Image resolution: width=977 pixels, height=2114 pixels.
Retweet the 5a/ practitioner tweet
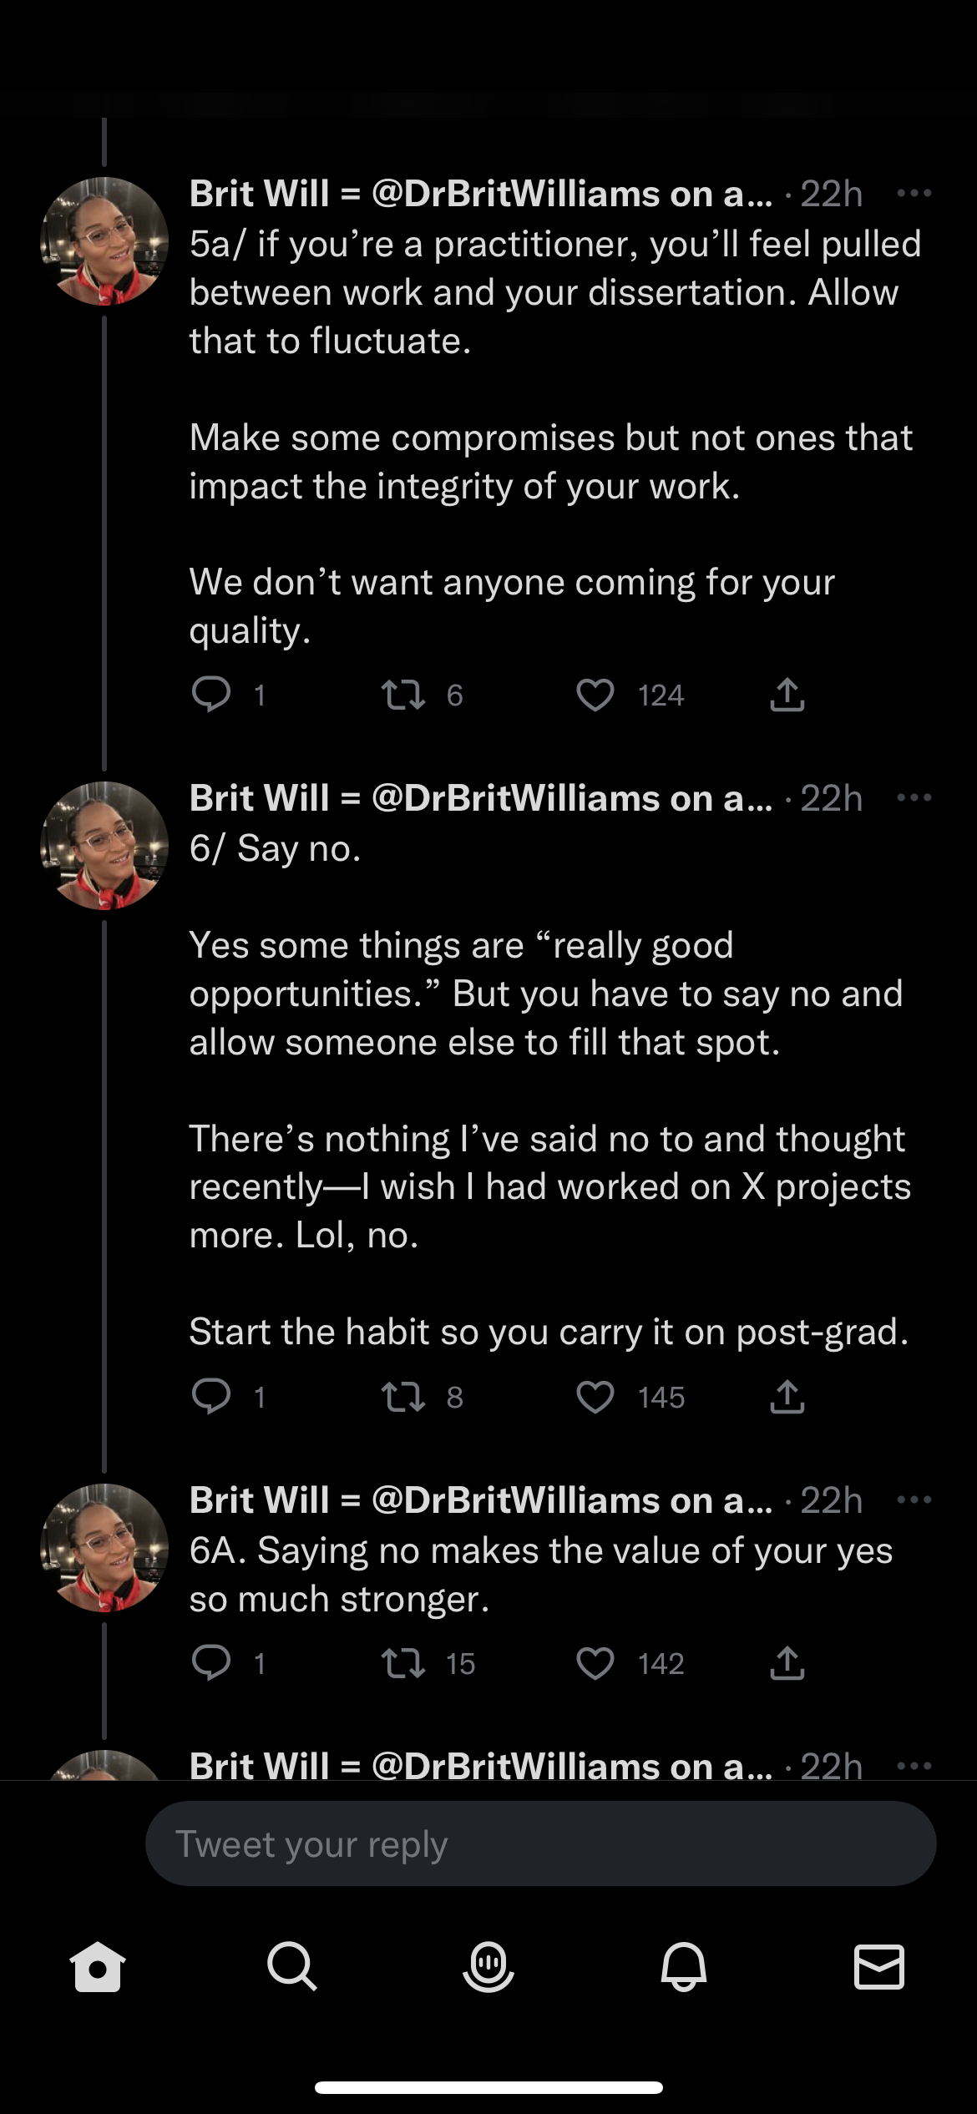[402, 695]
